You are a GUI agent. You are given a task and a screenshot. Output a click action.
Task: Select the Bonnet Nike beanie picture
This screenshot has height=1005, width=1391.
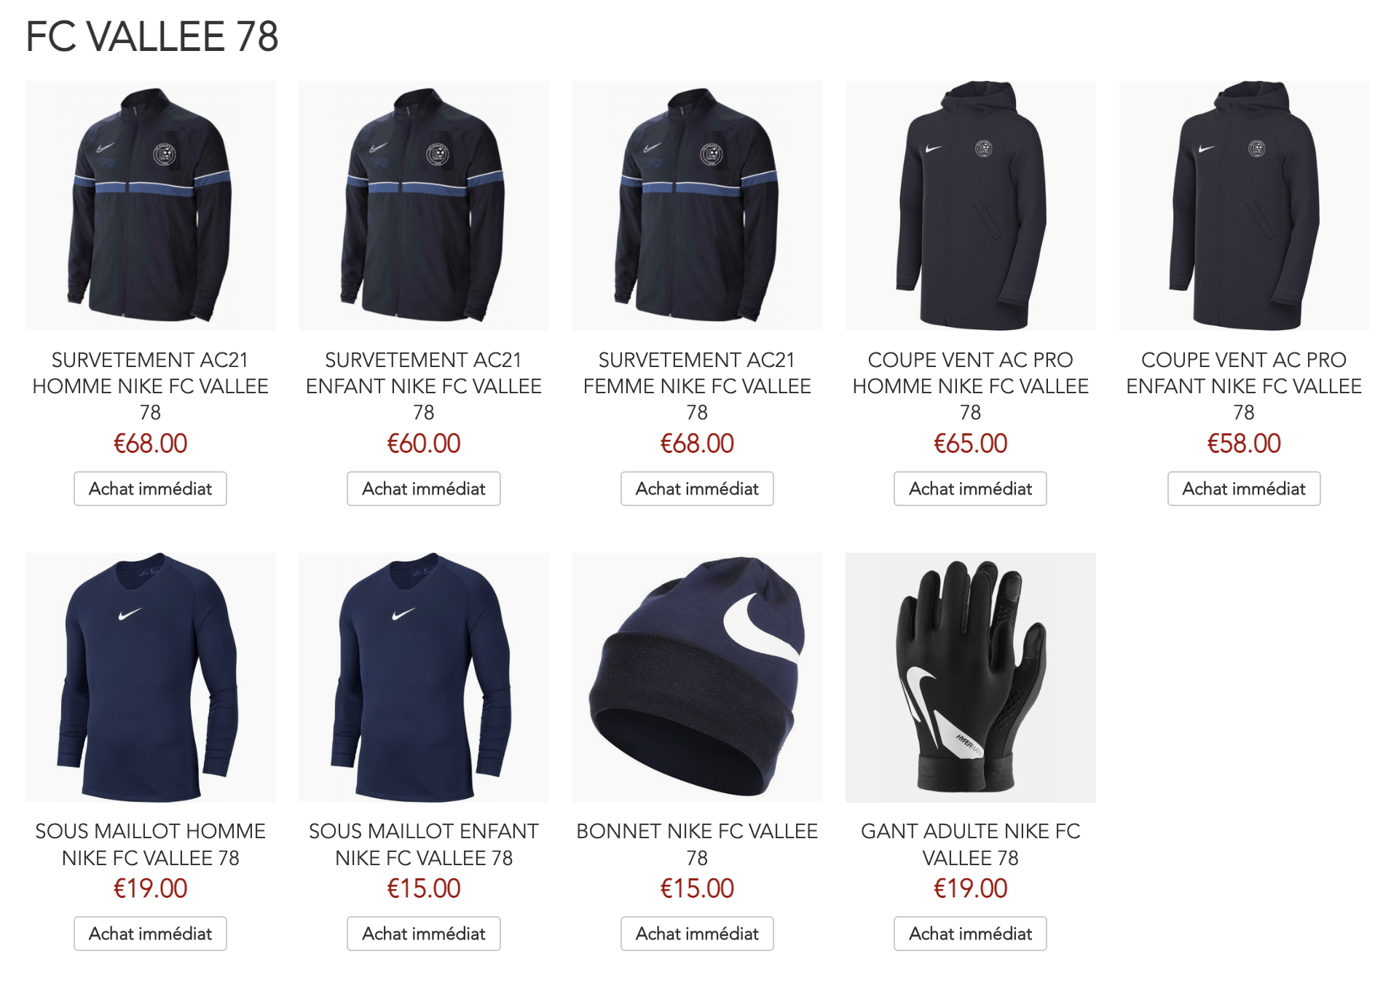pyautogui.click(x=697, y=677)
